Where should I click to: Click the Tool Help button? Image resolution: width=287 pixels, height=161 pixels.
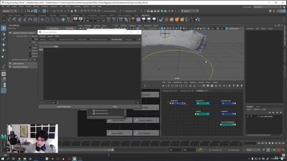70,29
